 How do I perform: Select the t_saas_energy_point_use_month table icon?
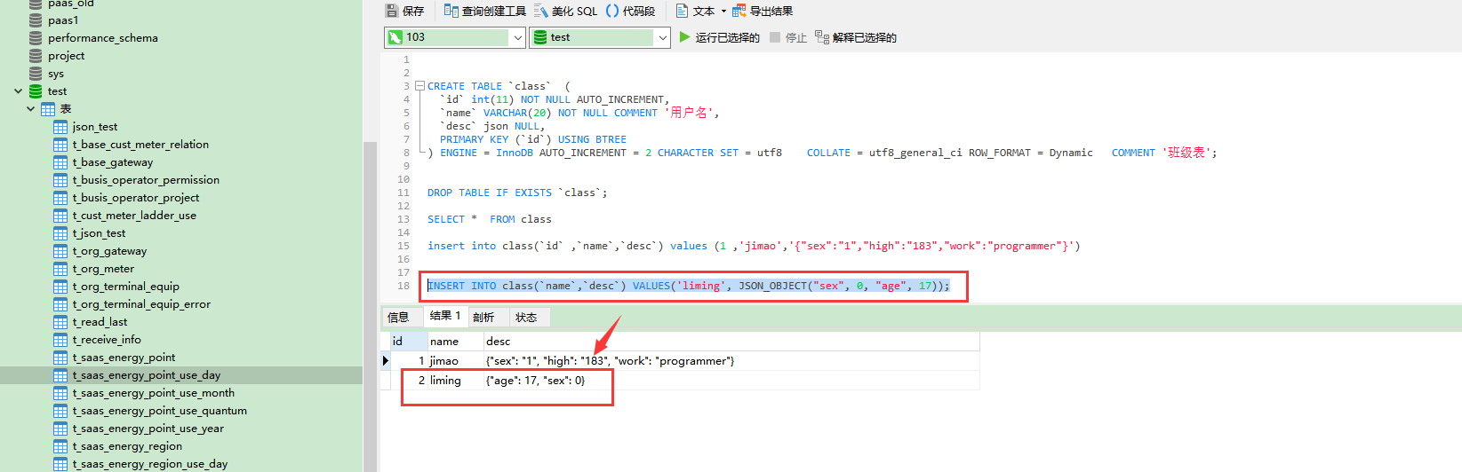60,393
